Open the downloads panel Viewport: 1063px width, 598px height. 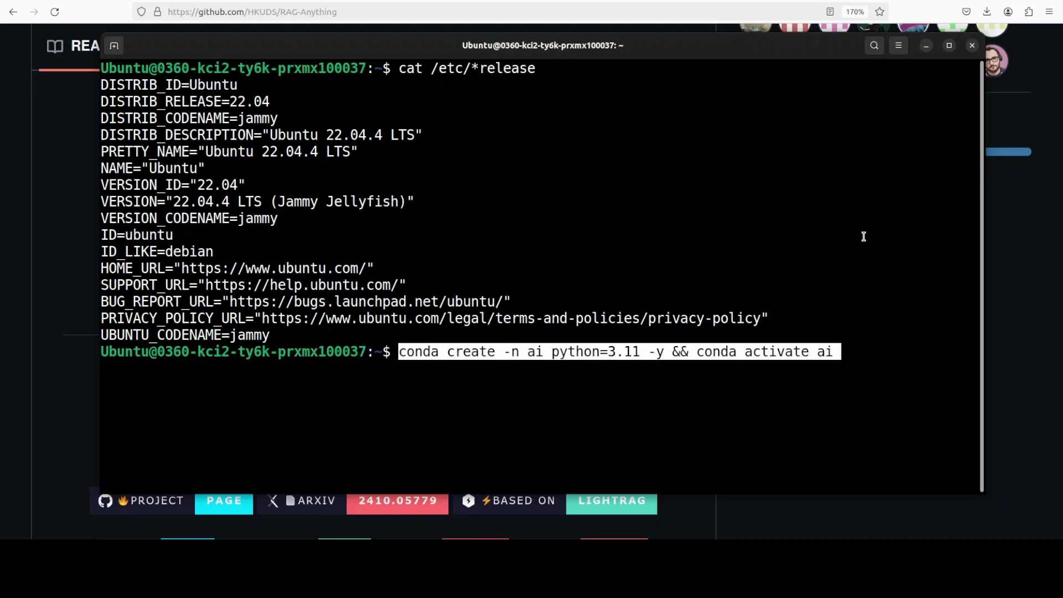point(987,12)
